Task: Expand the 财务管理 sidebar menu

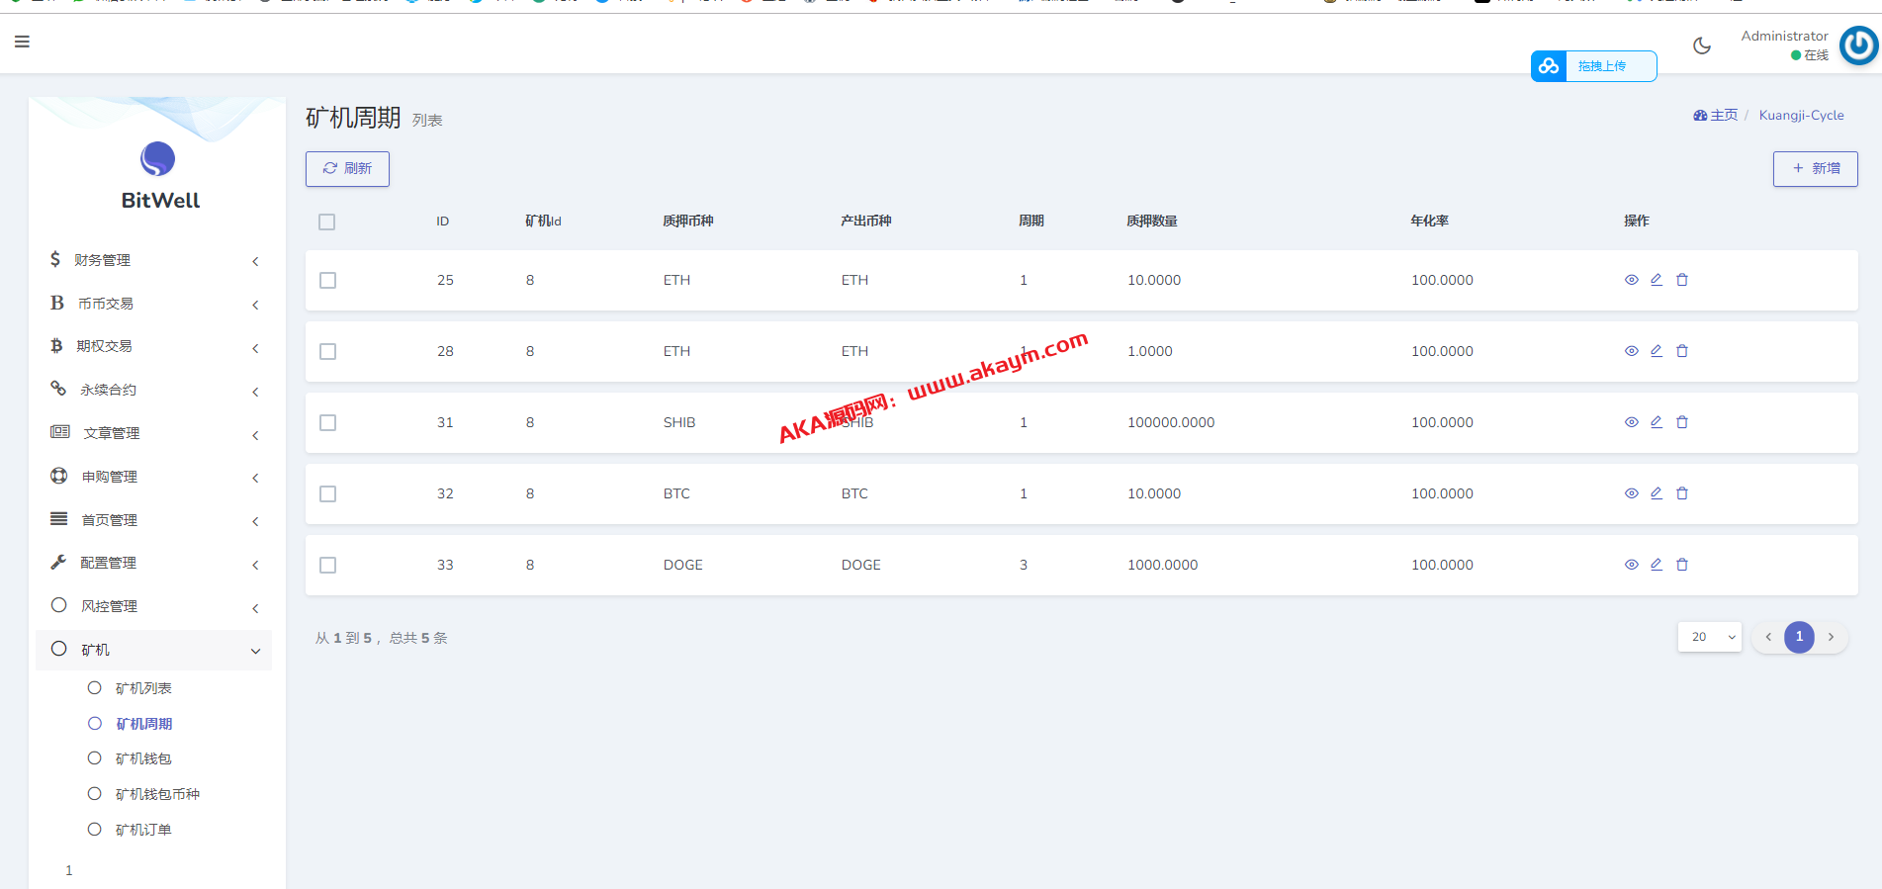Action: (153, 260)
